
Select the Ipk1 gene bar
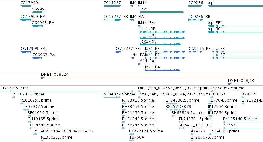coord(162,12)
